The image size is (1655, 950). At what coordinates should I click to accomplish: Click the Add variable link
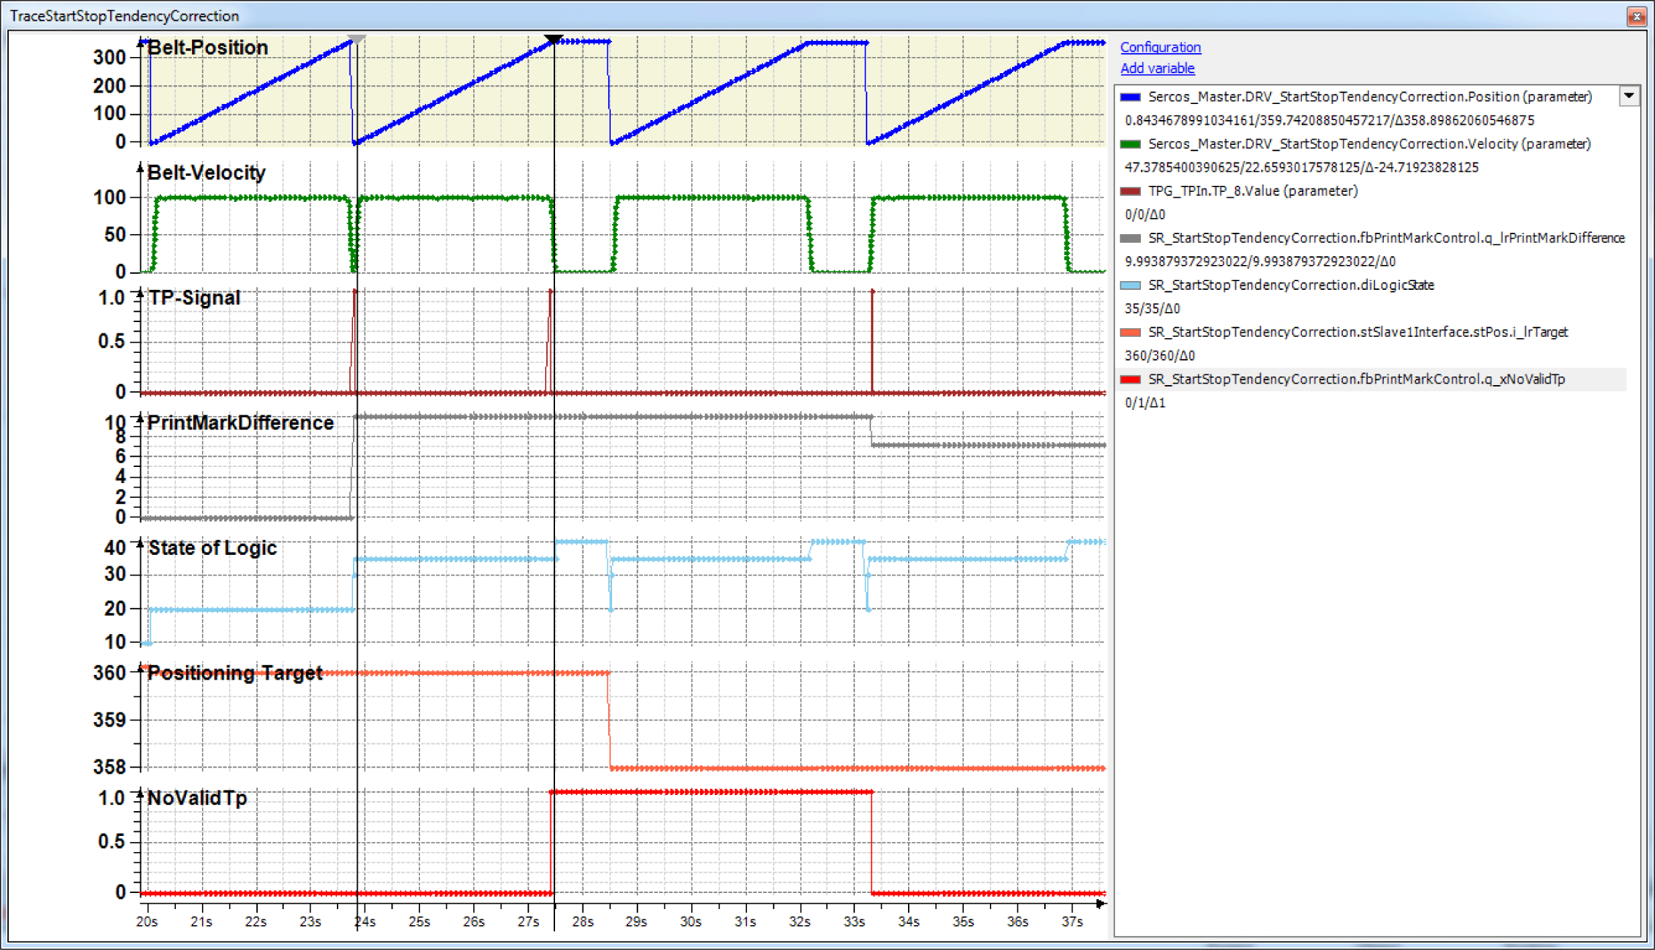(x=1157, y=68)
